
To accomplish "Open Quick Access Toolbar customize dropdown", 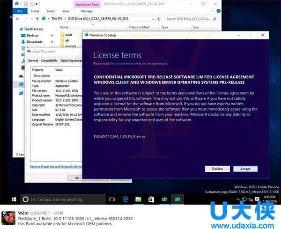I will 37,4.
